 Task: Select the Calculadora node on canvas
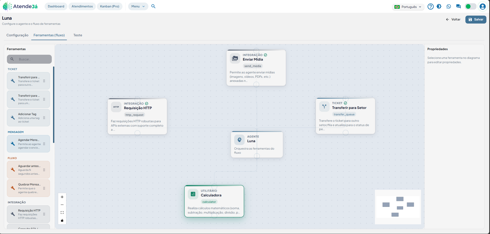(214, 201)
